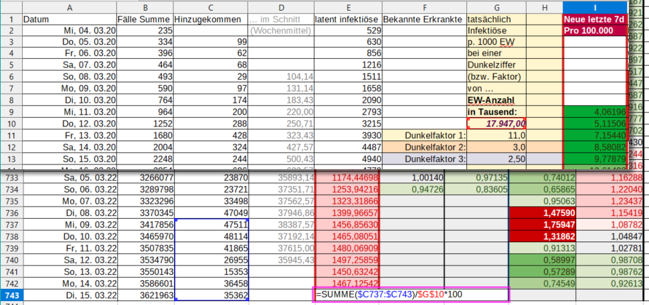Click the cell with value 428

(x=211, y=135)
